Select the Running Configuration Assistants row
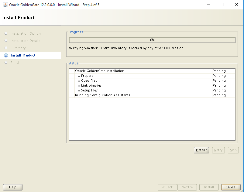Image resolution: width=244 pixels, height=192 pixels. pos(102,95)
